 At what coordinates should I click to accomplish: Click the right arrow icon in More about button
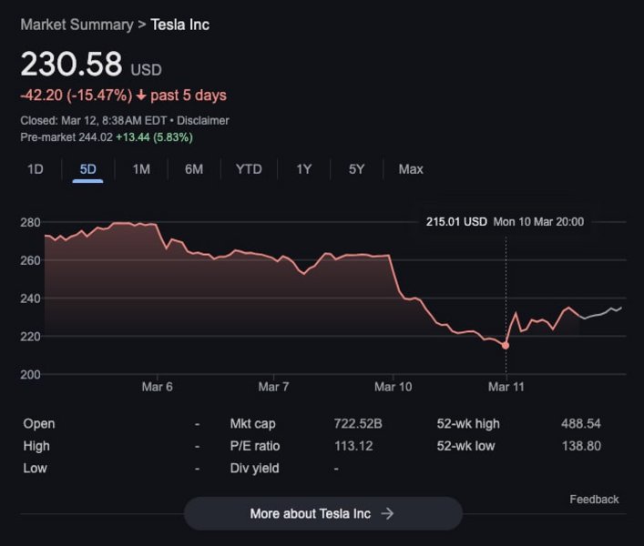pos(387,513)
